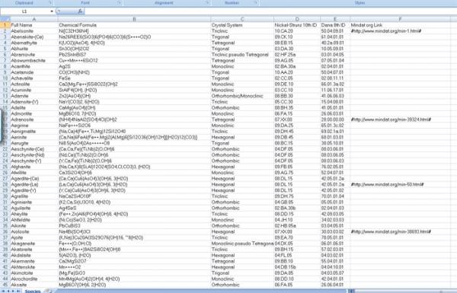
Task: Select column F header
Action: pyautogui.click(x=400, y=19)
